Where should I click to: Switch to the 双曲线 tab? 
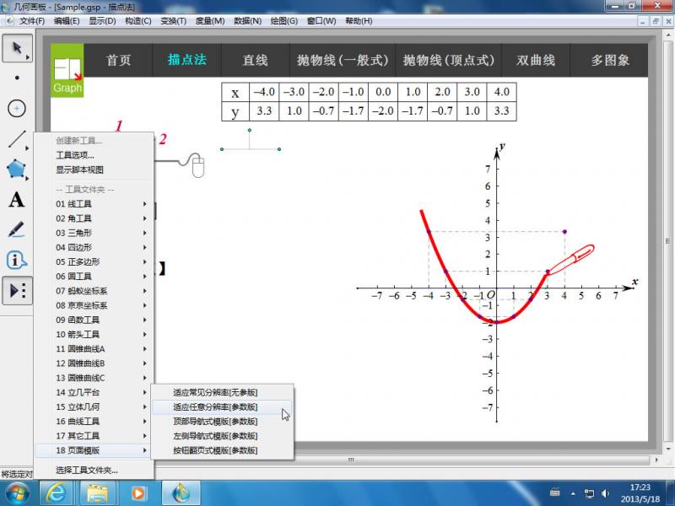coord(536,61)
